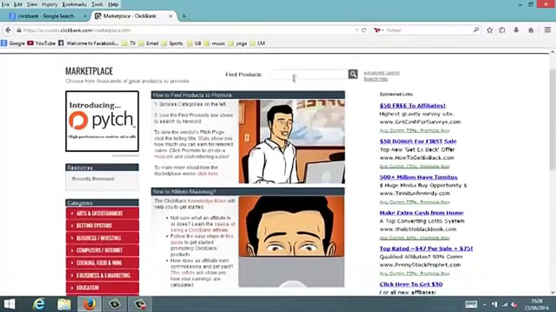The height and width of the screenshot is (312, 556).
Task: Click the bookmark star icon
Action: pos(490,30)
